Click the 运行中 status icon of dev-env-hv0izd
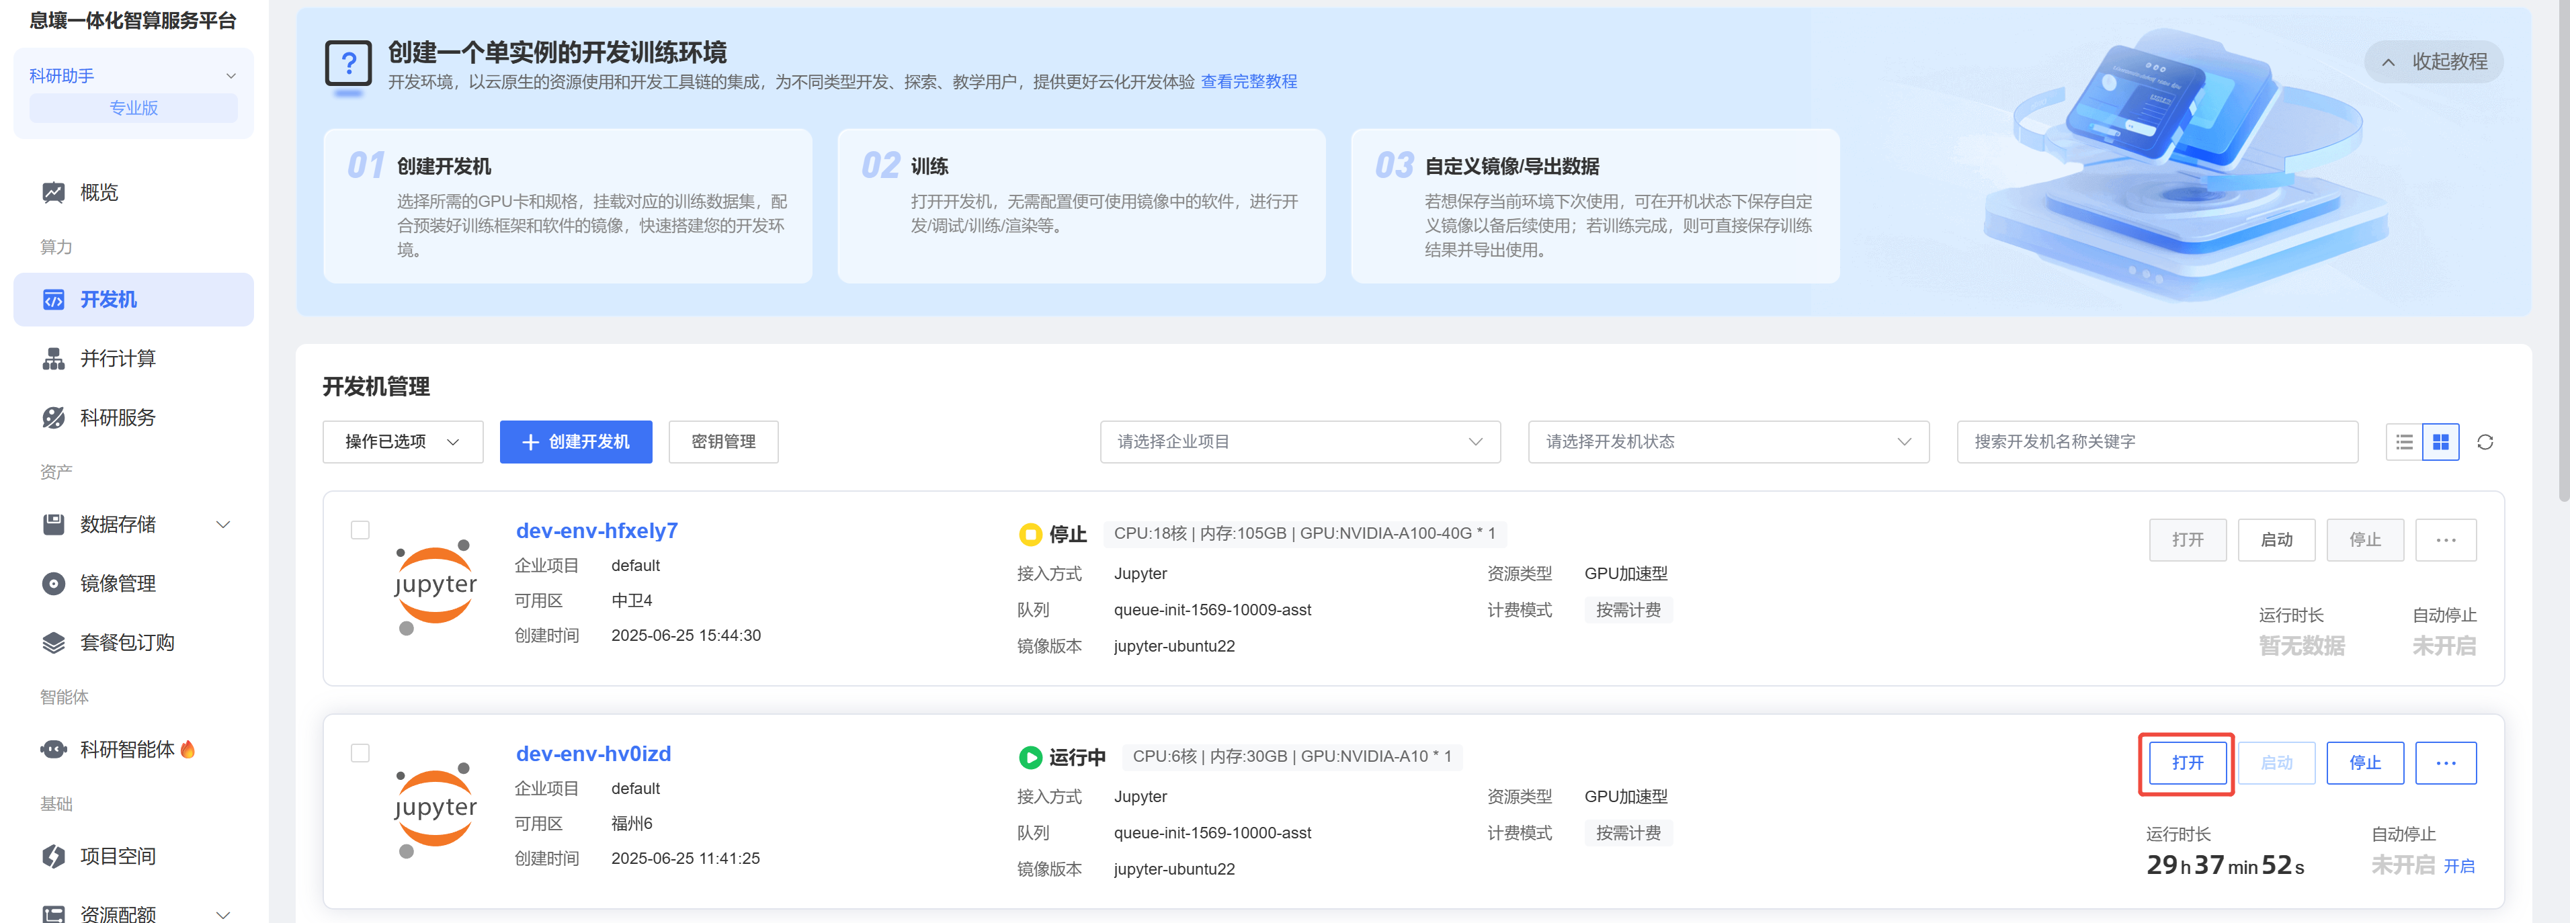 pyautogui.click(x=1030, y=758)
